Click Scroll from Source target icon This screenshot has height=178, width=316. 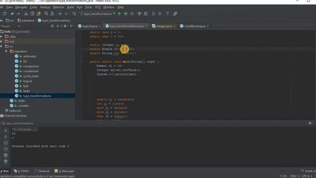52,26
